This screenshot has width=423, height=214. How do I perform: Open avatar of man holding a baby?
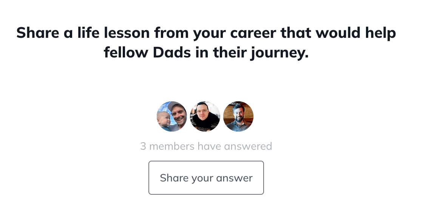pos(172,116)
